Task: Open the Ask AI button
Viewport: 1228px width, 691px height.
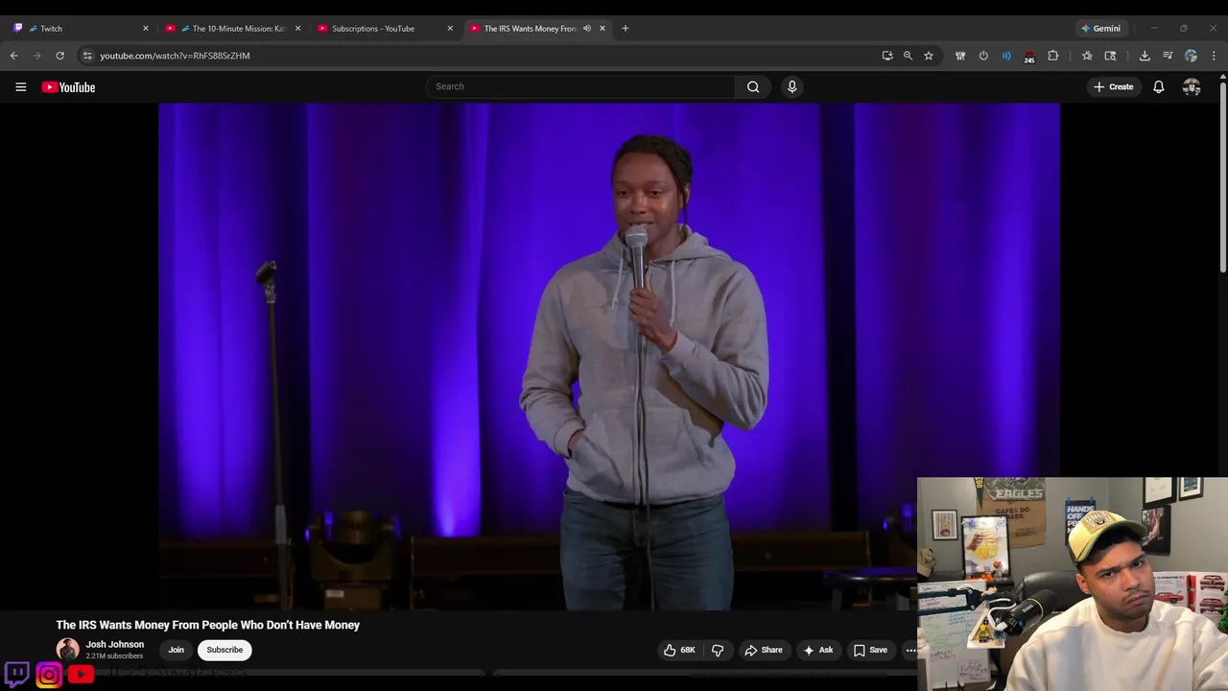Action: click(x=818, y=650)
